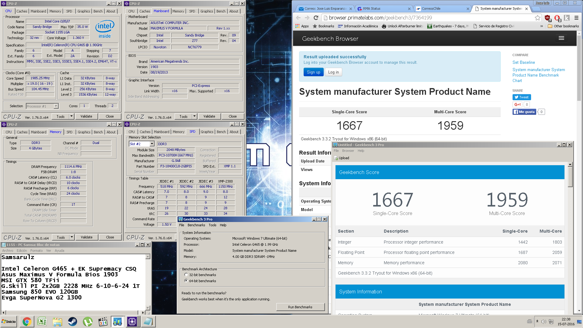Toggle the Geekbench Browser hamburger menu

561,38
